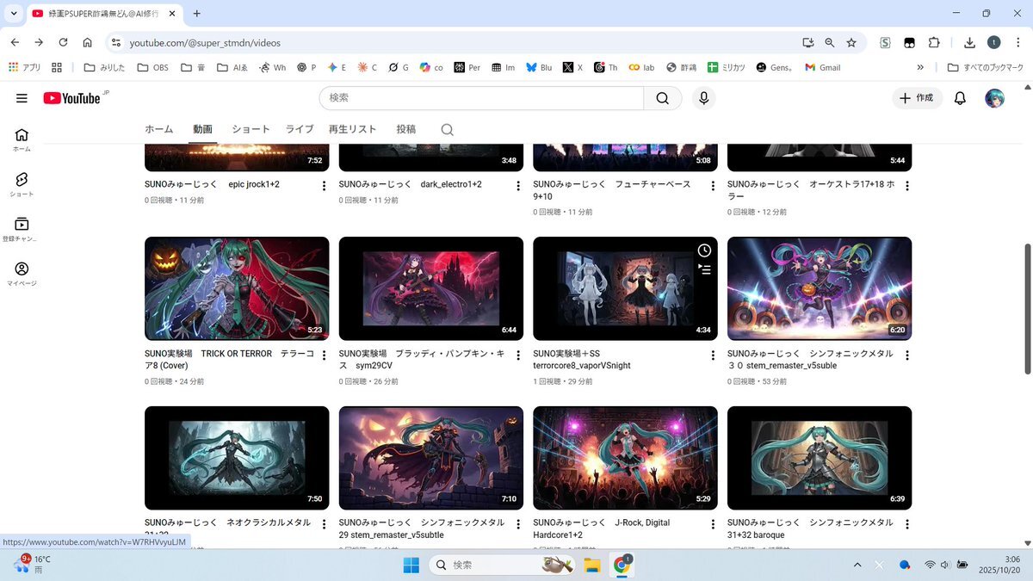Switch to the ライブ tab
This screenshot has height=581, width=1033.
coord(300,129)
